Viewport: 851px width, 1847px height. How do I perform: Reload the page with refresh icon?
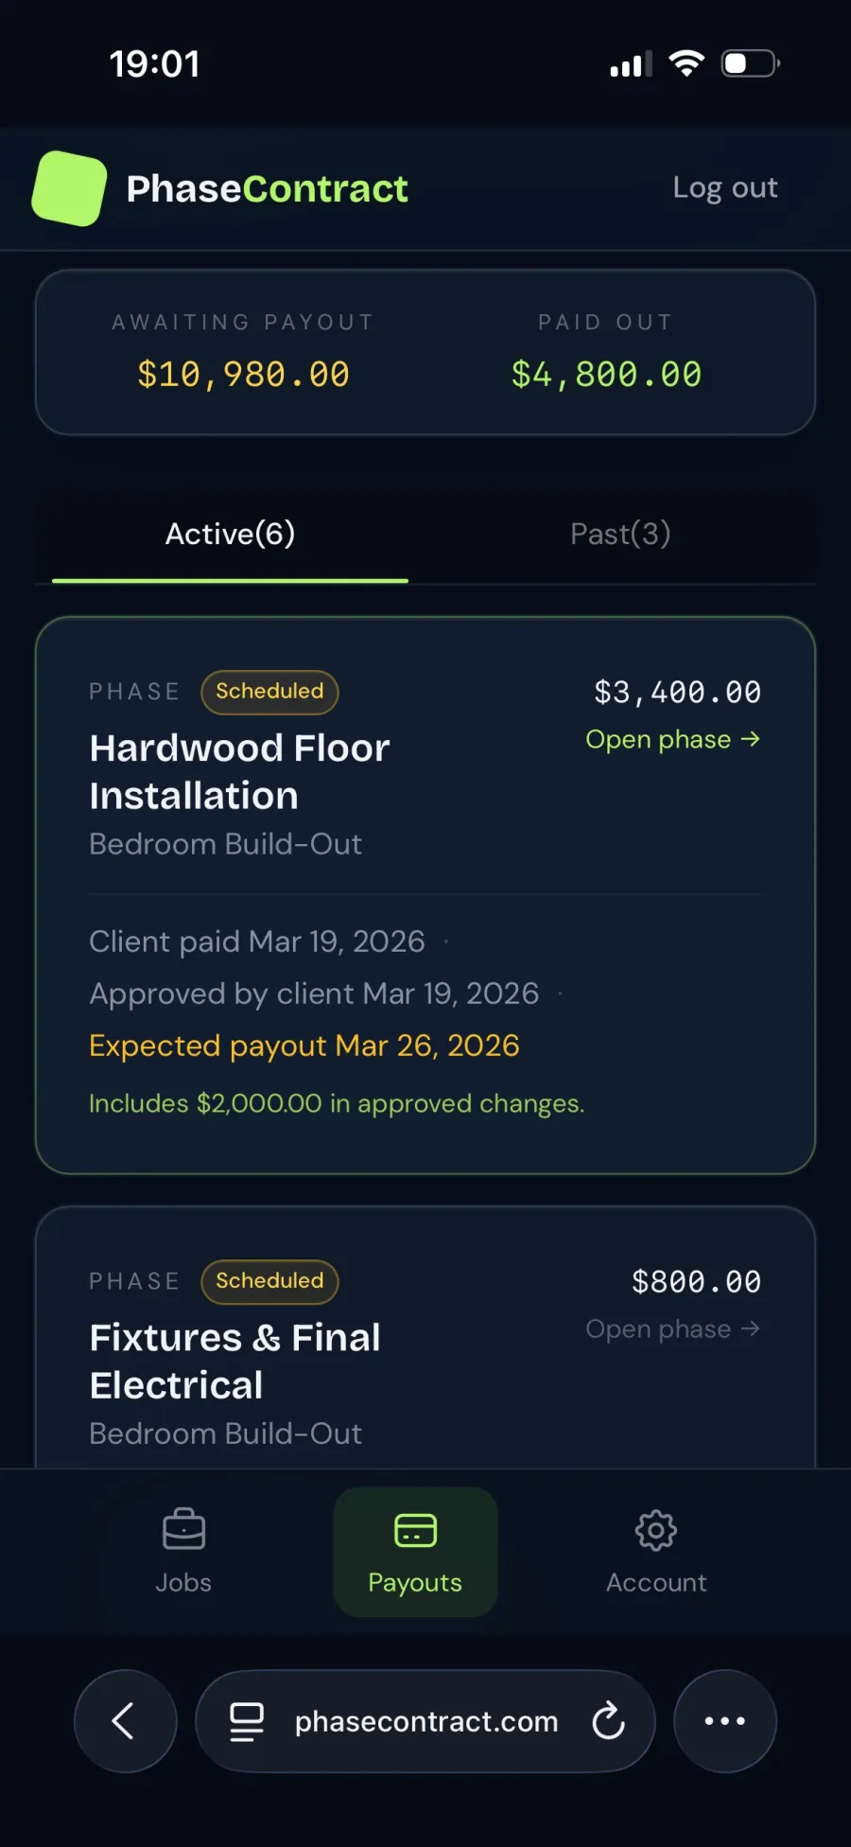pyautogui.click(x=608, y=1720)
